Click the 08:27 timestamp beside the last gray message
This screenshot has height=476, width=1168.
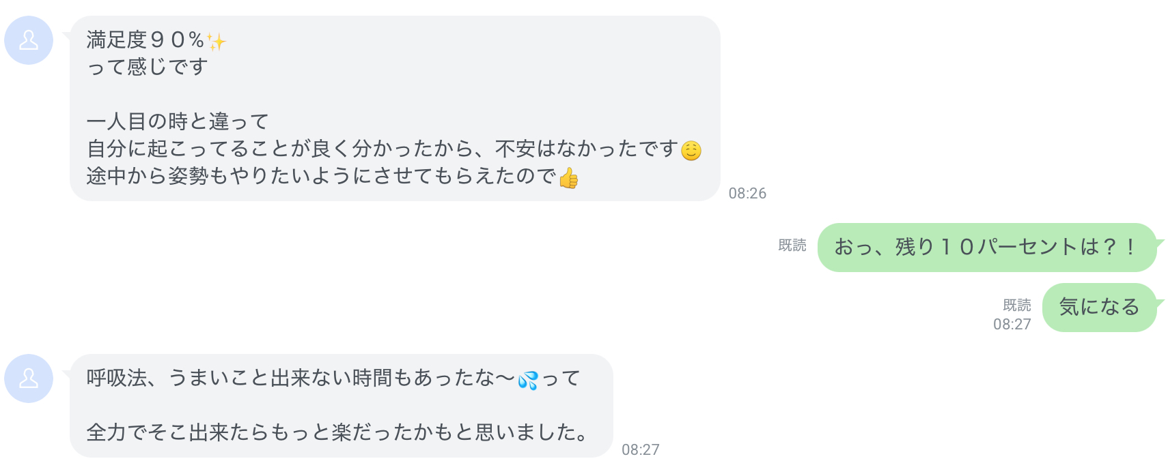(x=640, y=450)
